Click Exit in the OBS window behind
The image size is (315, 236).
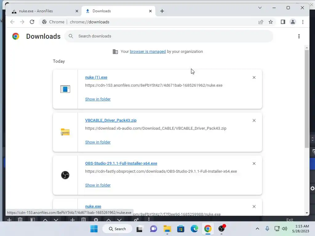[x=290, y=220]
